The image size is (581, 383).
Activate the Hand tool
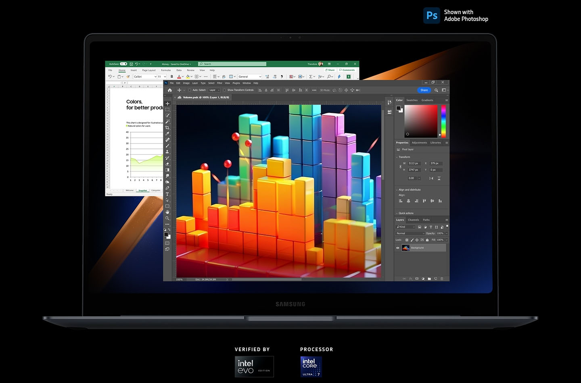(x=167, y=212)
